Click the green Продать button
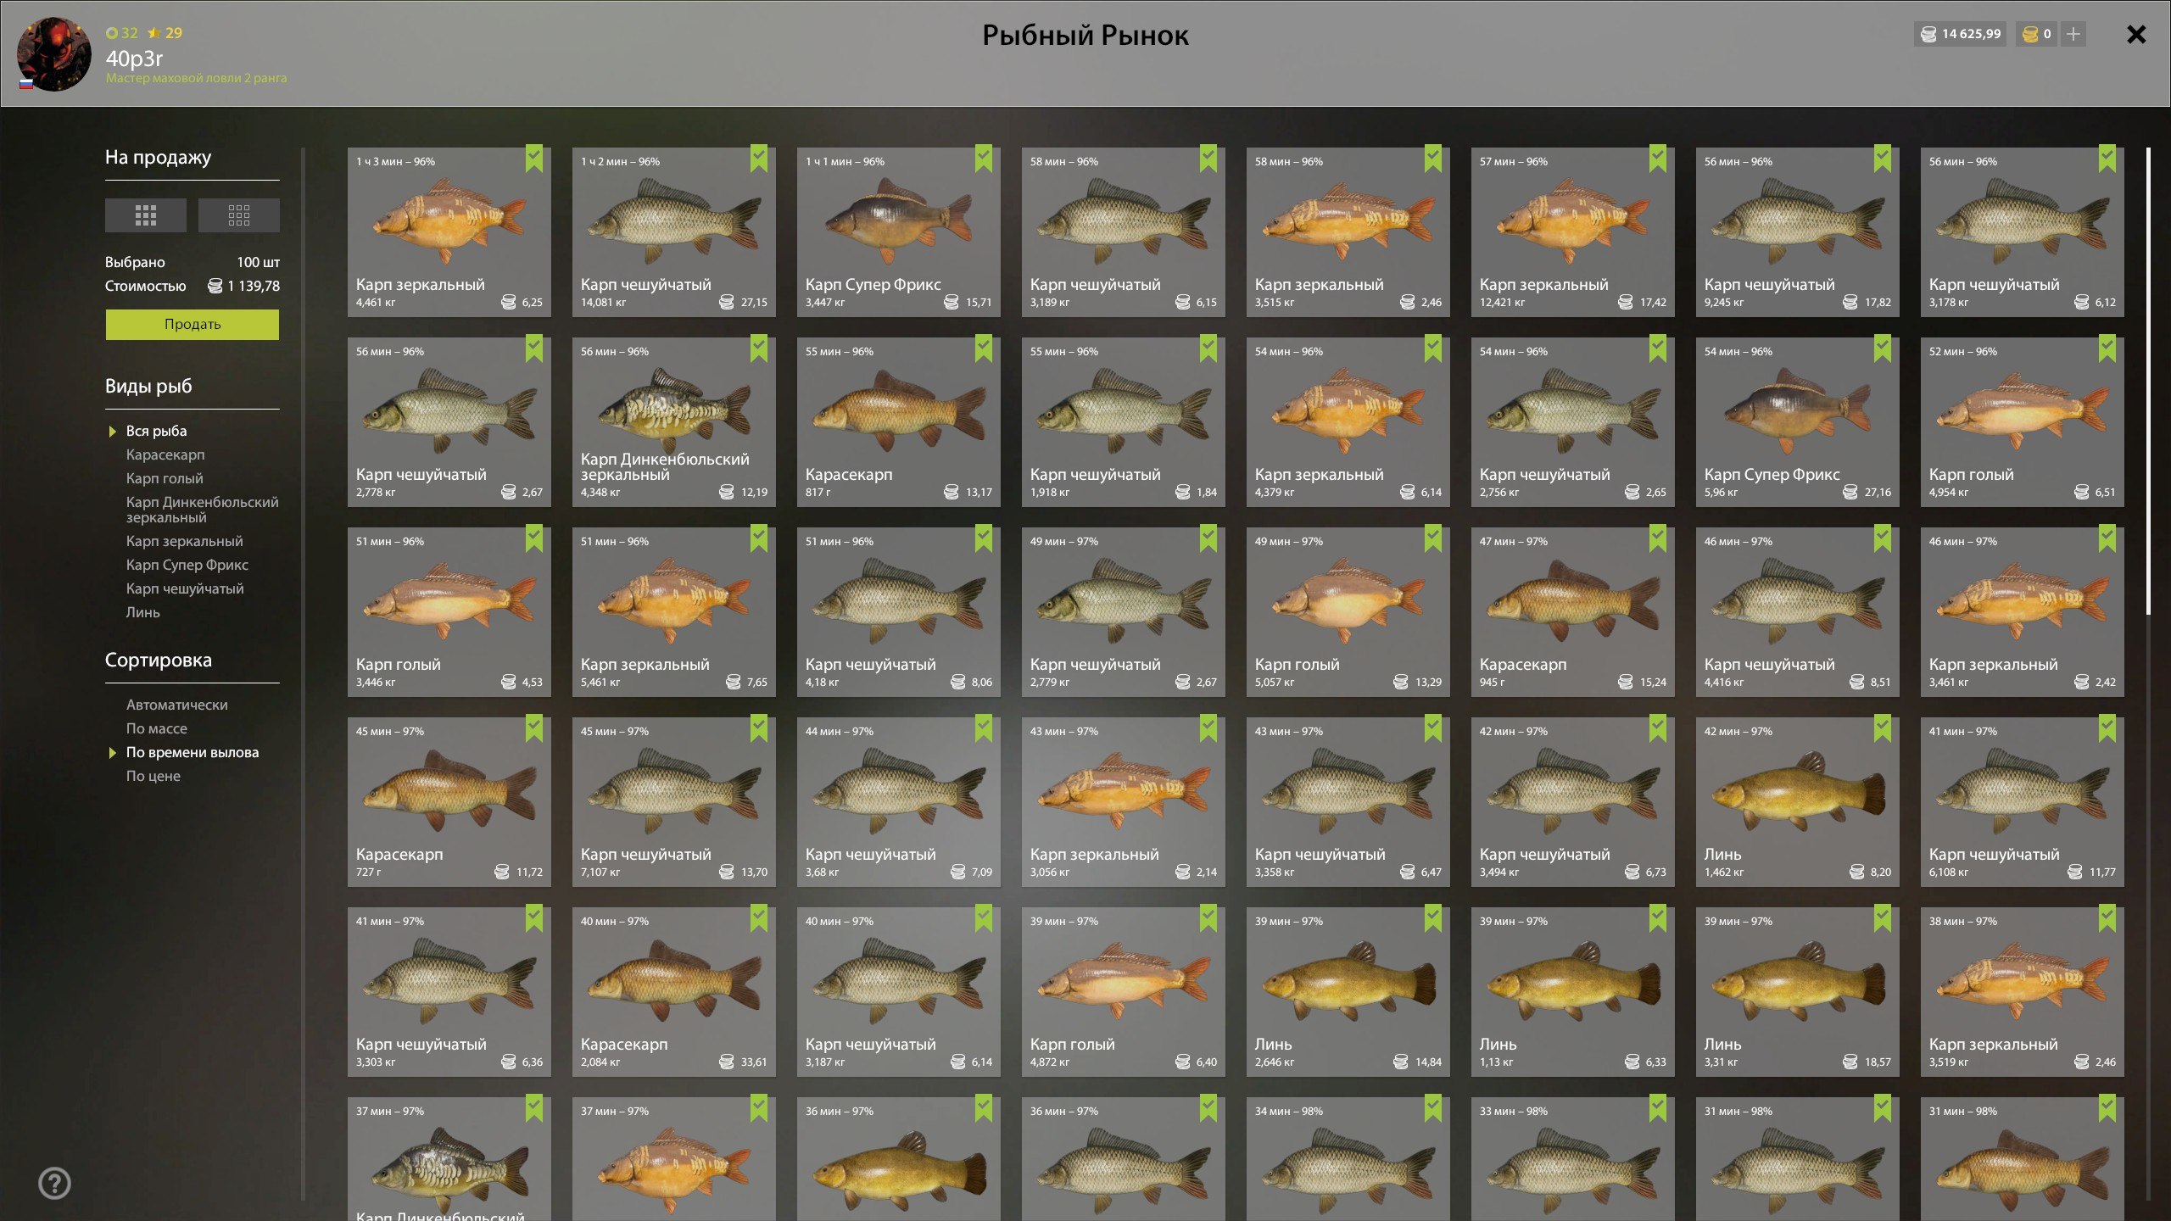Viewport: 2171px width, 1221px height. (x=193, y=324)
